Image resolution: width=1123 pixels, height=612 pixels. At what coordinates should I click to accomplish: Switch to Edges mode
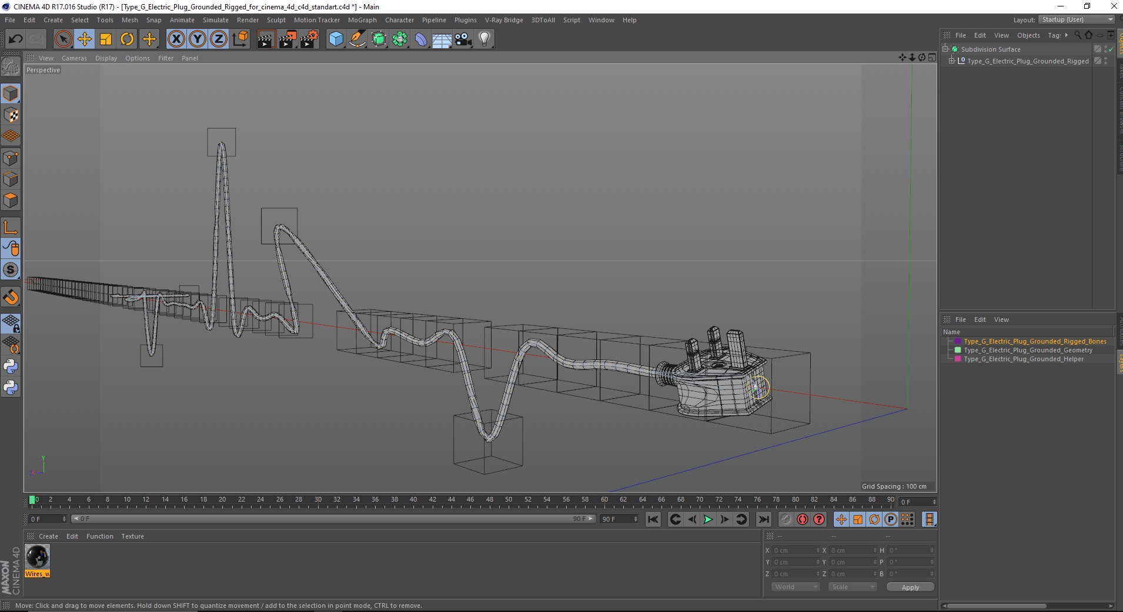pyautogui.click(x=11, y=179)
